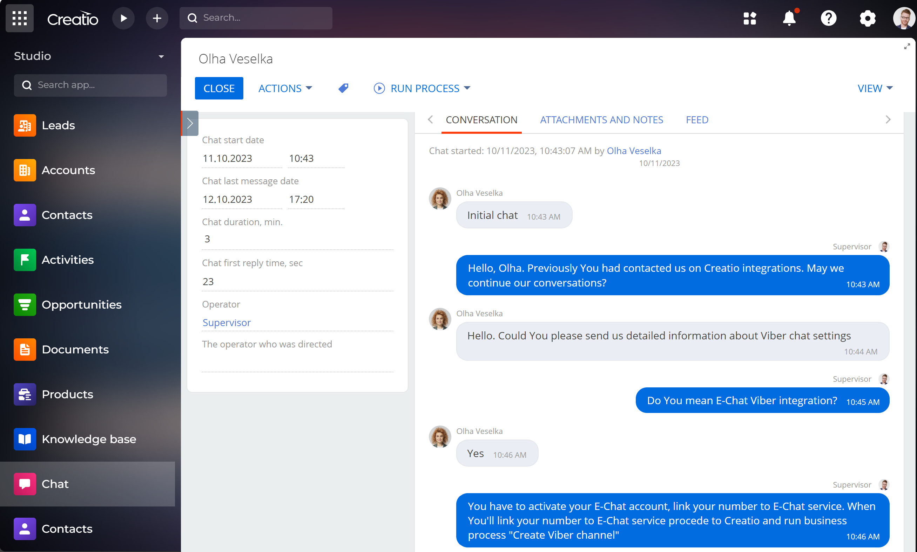Open the Actions dropdown
917x552 pixels.
click(x=285, y=88)
